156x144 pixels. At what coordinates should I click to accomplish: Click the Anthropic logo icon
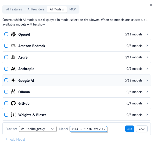pyautogui.click(x=13, y=69)
